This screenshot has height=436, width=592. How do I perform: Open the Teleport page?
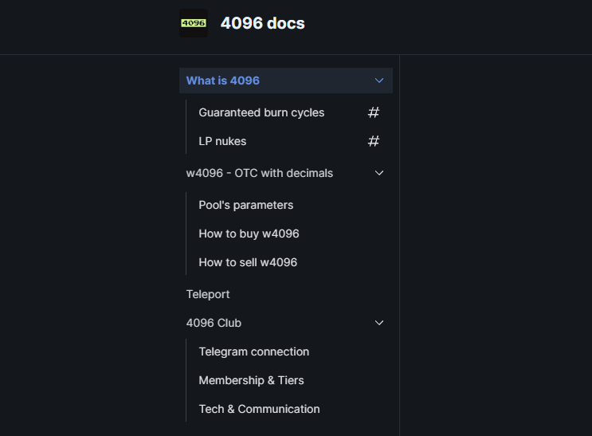tap(208, 294)
